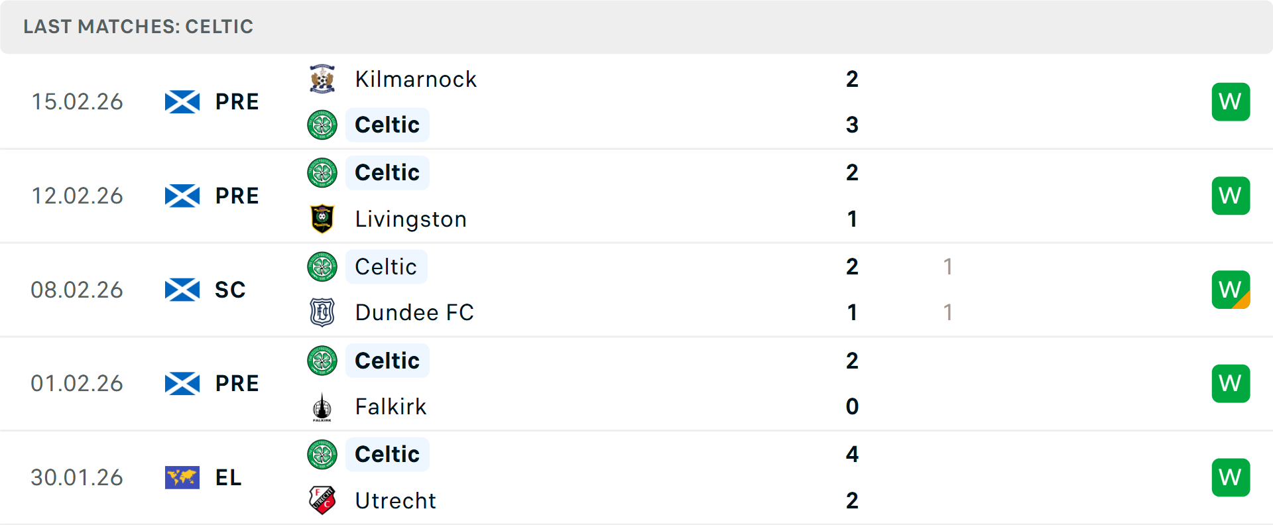
Task: Click the Livingston club crest
Action: pos(322,219)
